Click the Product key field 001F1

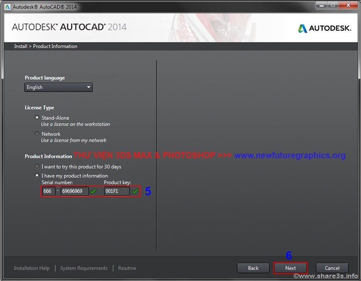point(117,191)
